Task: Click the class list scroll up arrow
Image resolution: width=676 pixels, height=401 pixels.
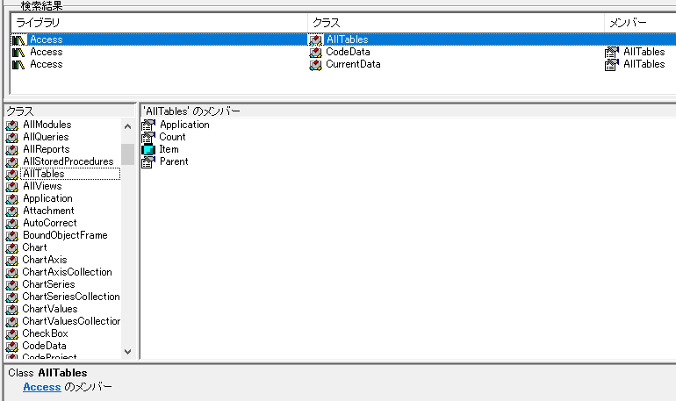Action: click(x=127, y=126)
